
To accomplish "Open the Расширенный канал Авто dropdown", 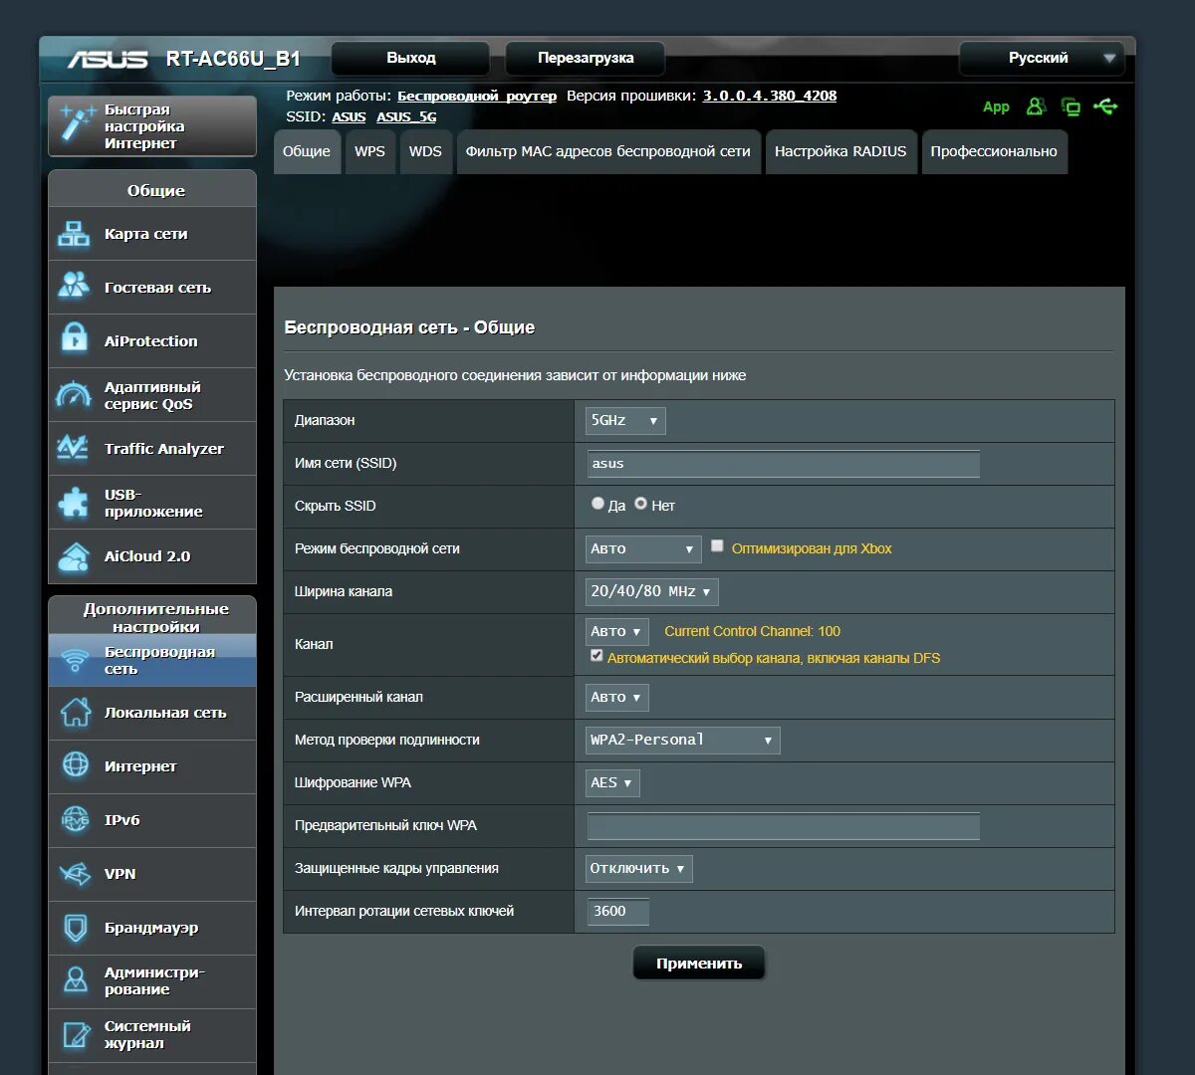I will 616,698.
